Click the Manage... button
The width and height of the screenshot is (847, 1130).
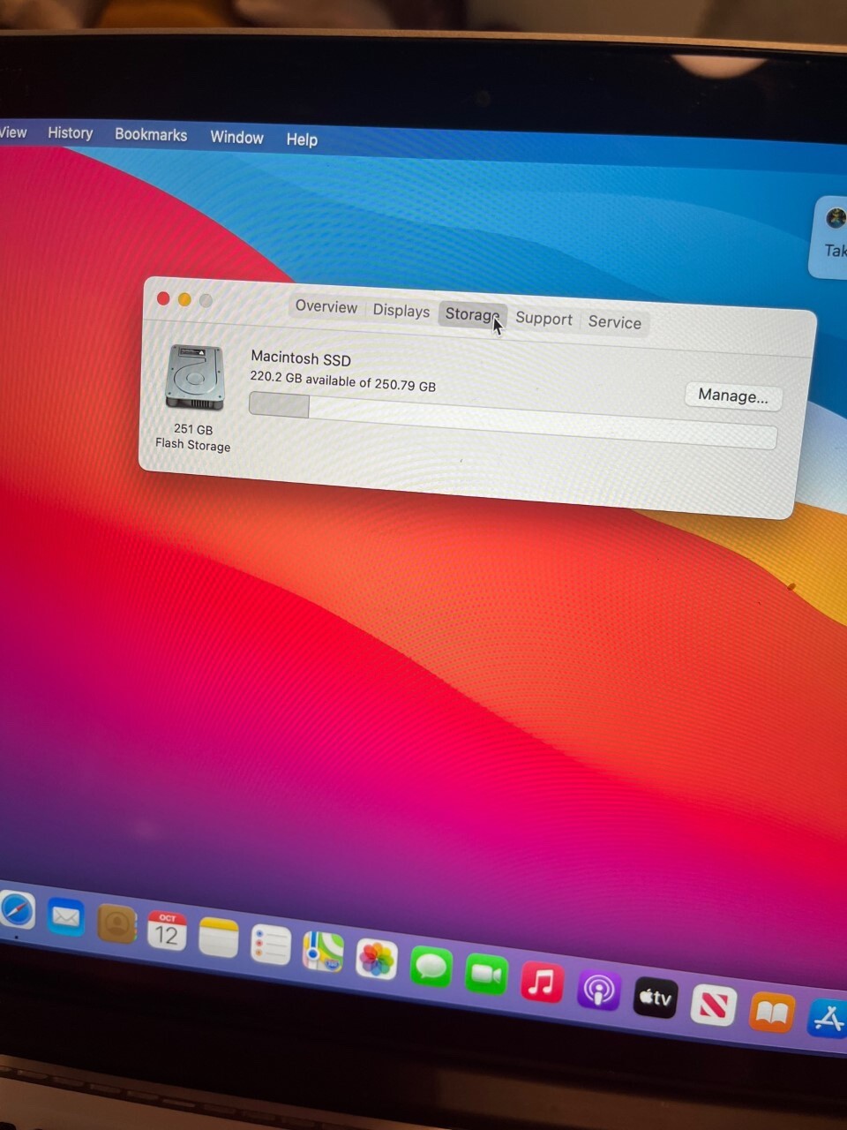click(x=733, y=395)
